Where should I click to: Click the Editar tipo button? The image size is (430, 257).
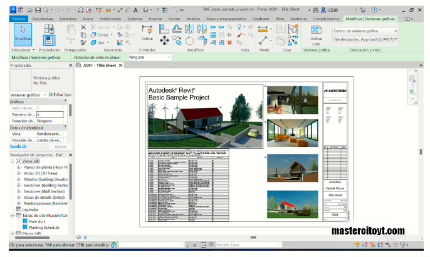click(x=60, y=94)
